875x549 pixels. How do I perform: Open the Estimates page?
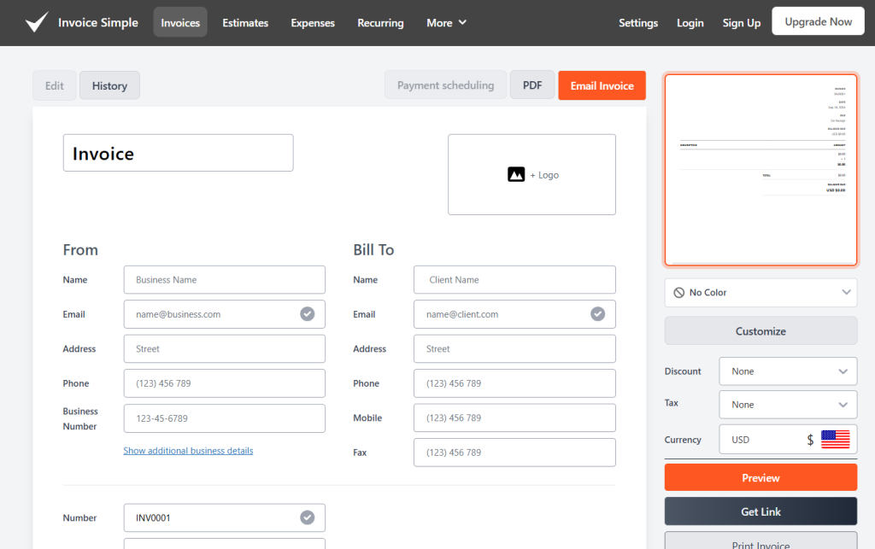pos(245,23)
